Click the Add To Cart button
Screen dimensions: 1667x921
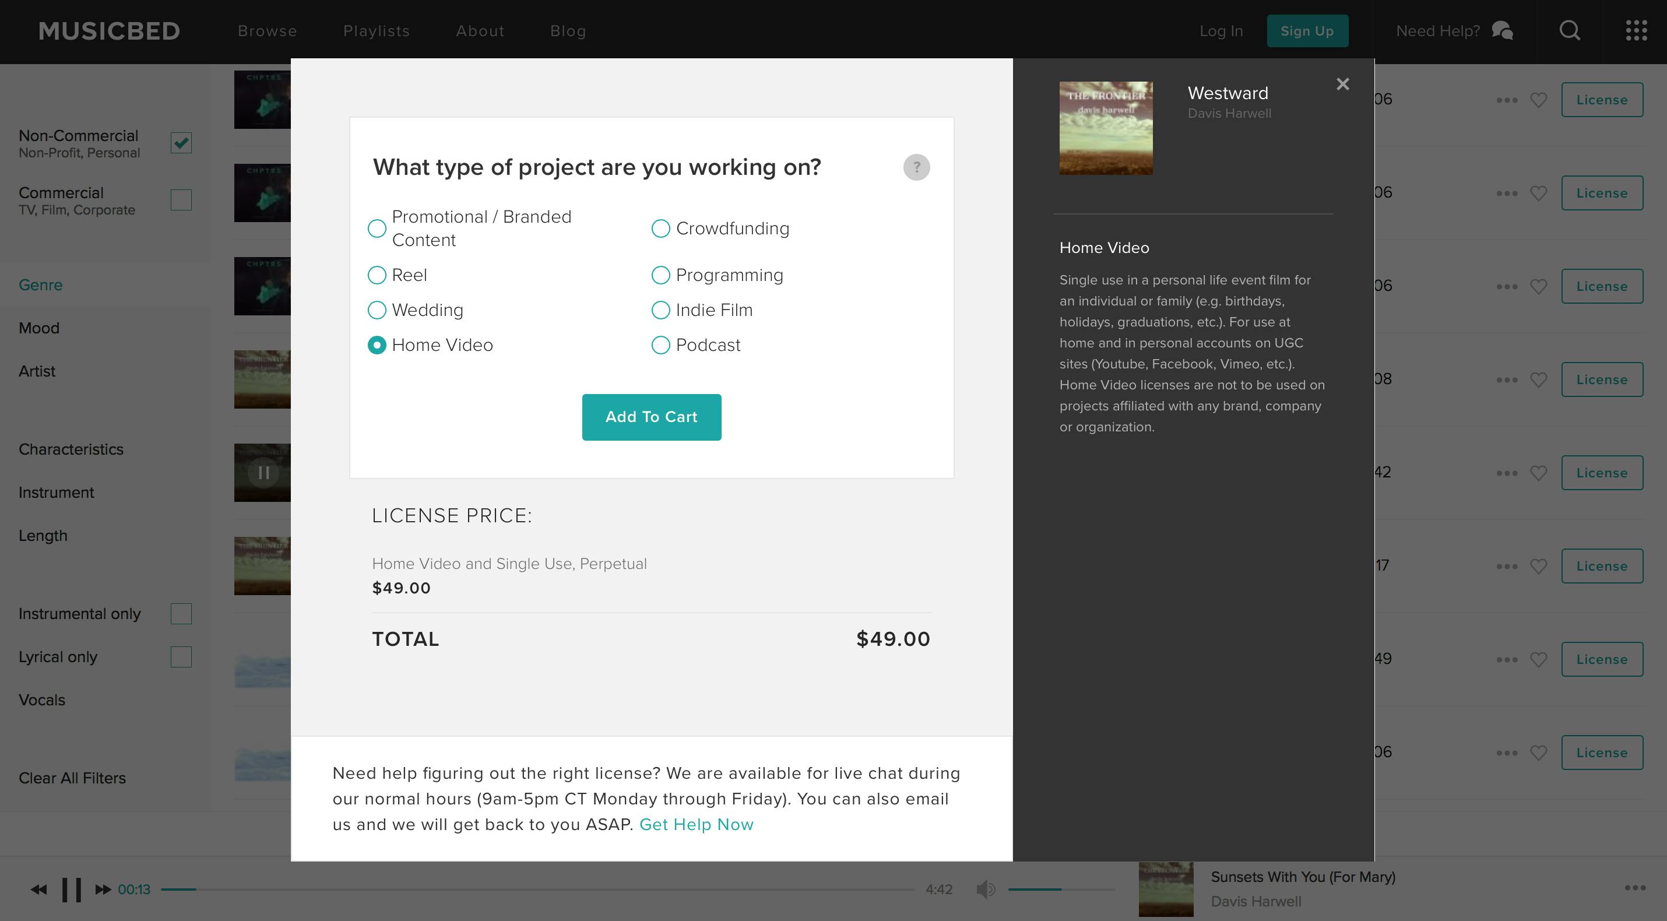(x=651, y=417)
